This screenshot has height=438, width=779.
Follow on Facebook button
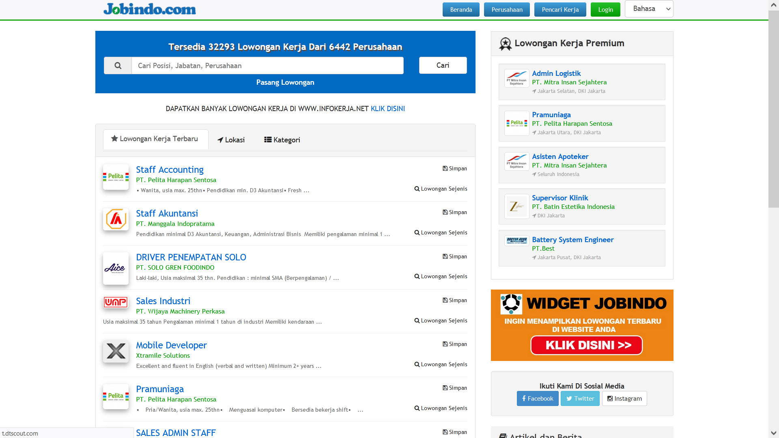[x=538, y=399]
